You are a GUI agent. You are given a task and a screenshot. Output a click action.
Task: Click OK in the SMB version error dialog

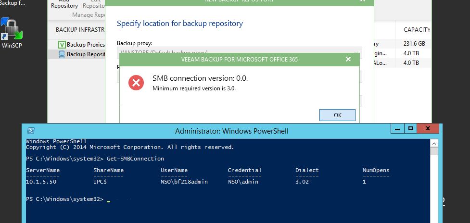pos(337,115)
